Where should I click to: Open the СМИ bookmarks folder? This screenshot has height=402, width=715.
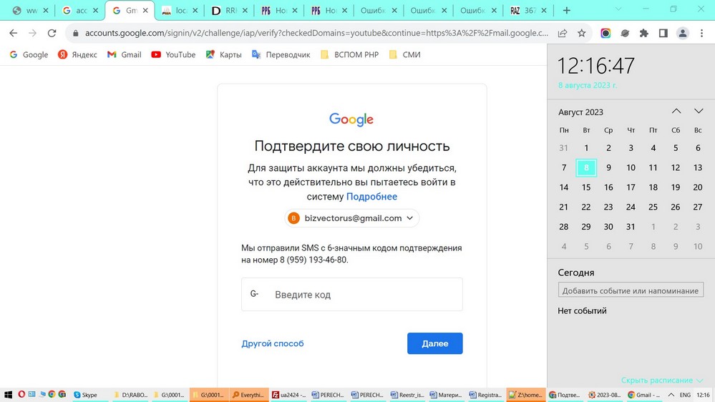[x=405, y=54]
